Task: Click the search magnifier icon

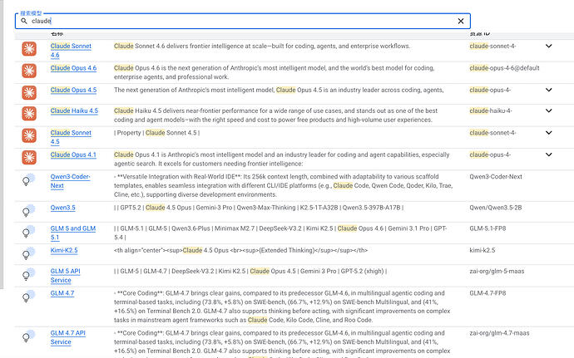Action: click(x=24, y=22)
